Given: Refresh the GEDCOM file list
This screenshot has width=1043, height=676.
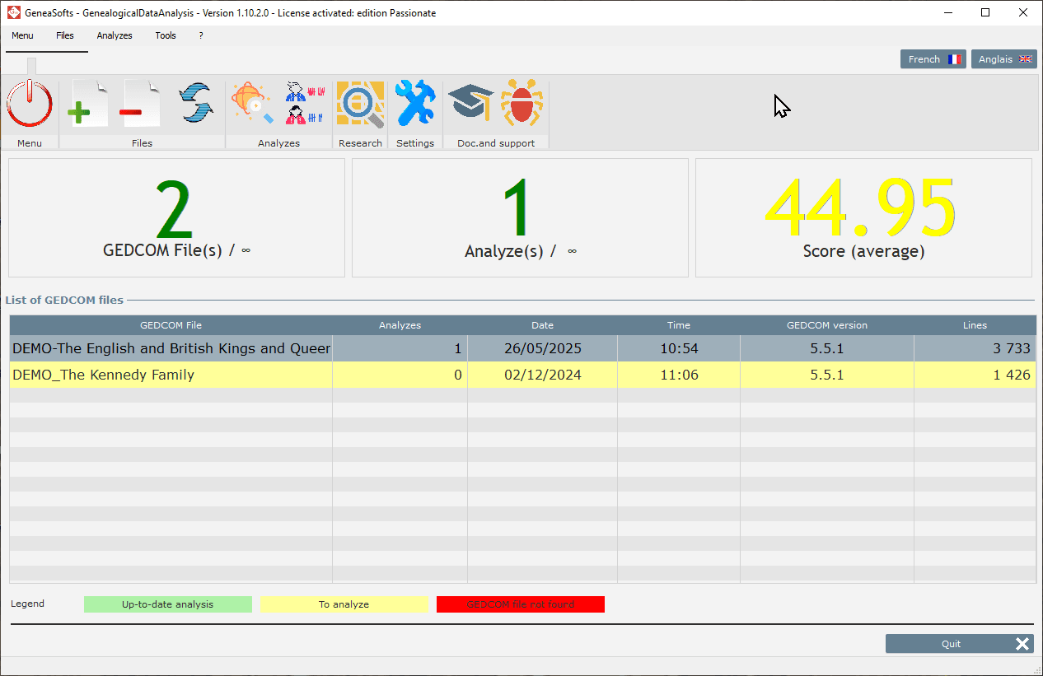Looking at the screenshot, I should 196,104.
